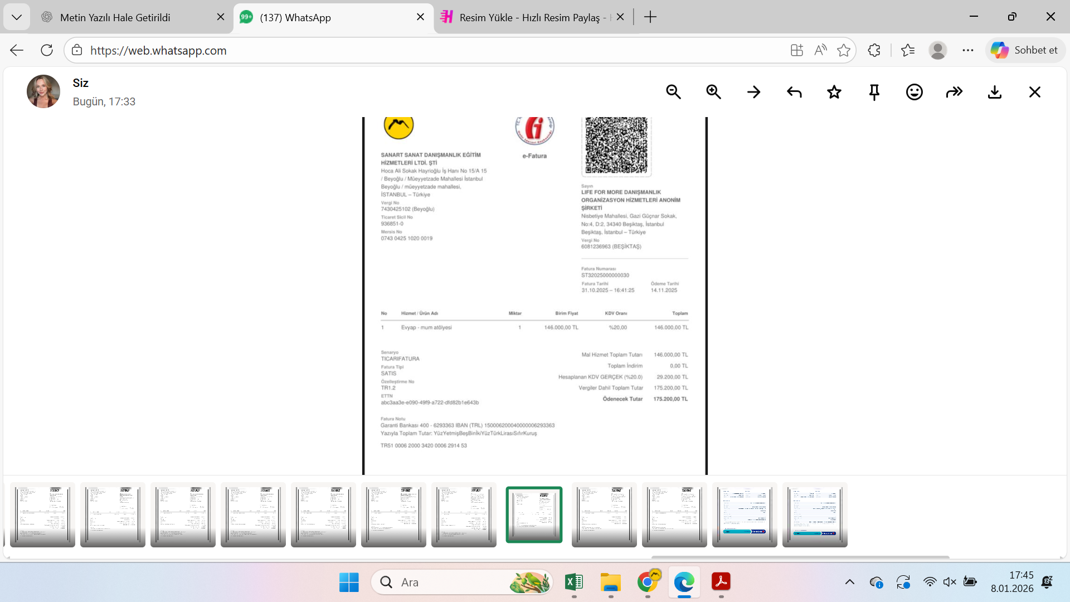1070x602 pixels.
Task: Show hidden system tray icons
Action: 849,582
